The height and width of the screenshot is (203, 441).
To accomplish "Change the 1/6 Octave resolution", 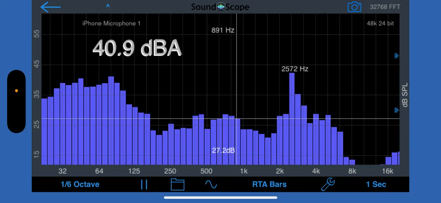I will [80, 184].
